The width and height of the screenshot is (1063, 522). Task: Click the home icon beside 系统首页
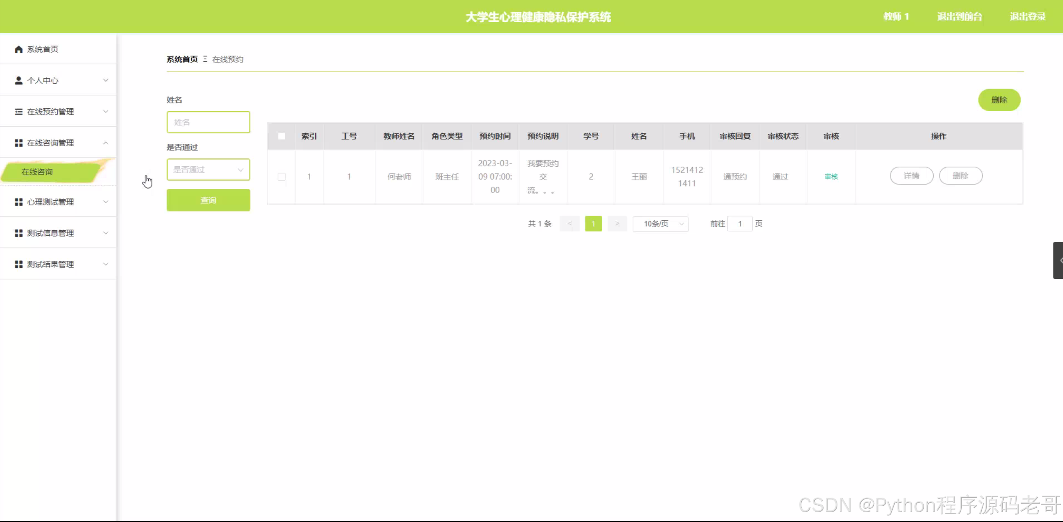tap(18, 49)
